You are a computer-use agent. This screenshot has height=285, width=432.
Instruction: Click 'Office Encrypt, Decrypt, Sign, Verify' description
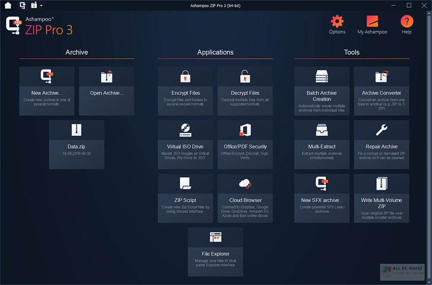pyautogui.click(x=245, y=156)
